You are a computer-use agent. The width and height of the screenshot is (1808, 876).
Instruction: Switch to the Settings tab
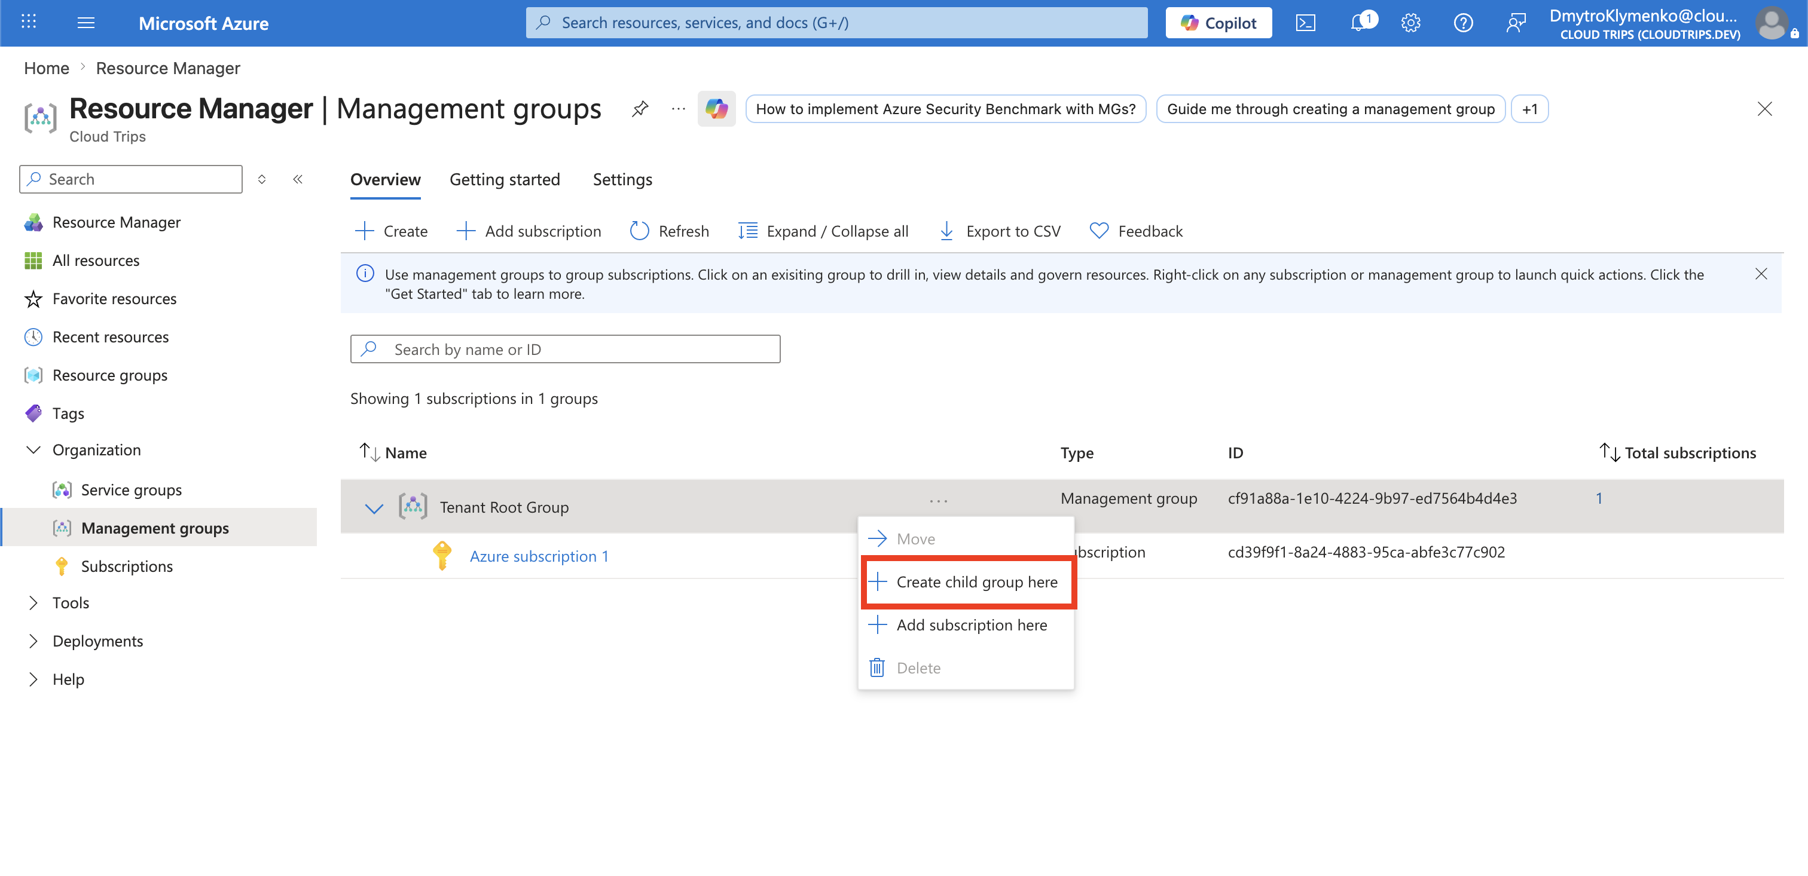coord(622,179)
